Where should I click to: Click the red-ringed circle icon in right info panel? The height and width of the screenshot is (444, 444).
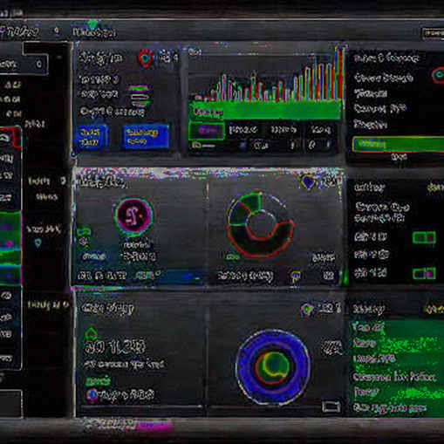click(x=439, y=75)
